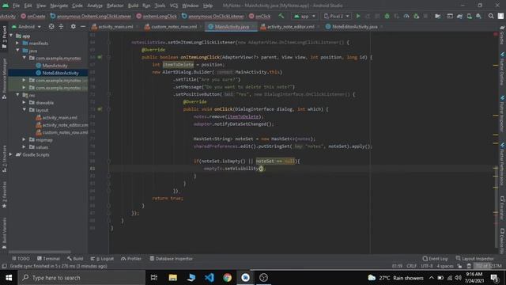Click the Select Opened File target icon
Image resolution: width=506 pixels, height=285 pixels.
[51, 26]
